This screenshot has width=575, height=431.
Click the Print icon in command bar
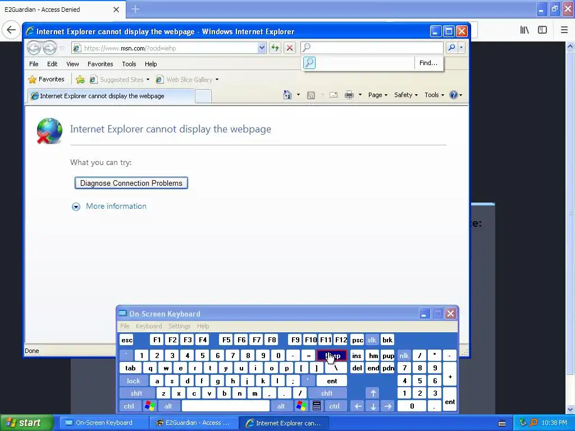pos(349,95)
